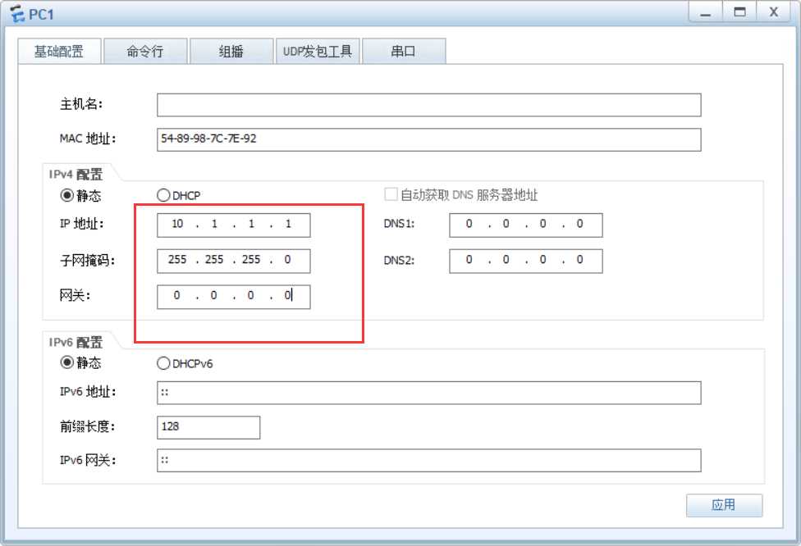Minimize the PC1 window
Viewport: 801px width, 546px height.
coord(706,13)
